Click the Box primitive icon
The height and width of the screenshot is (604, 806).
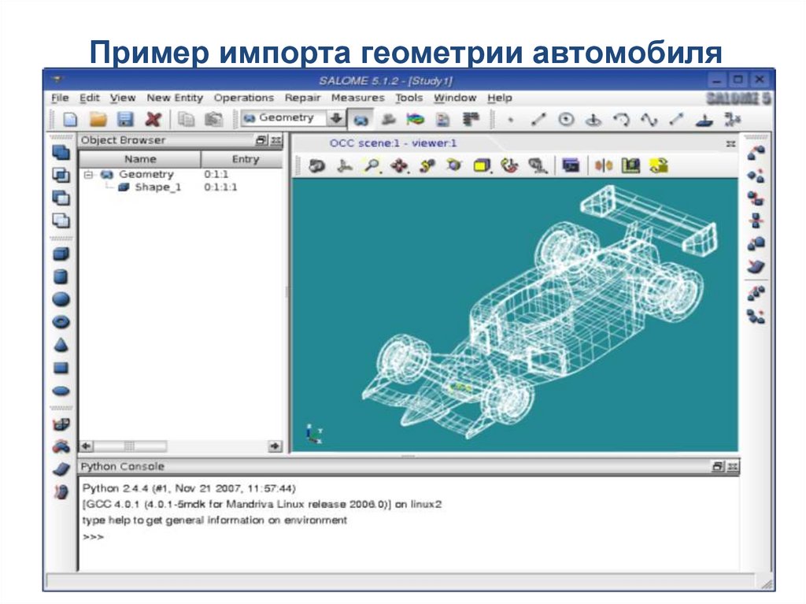(61, 254)
